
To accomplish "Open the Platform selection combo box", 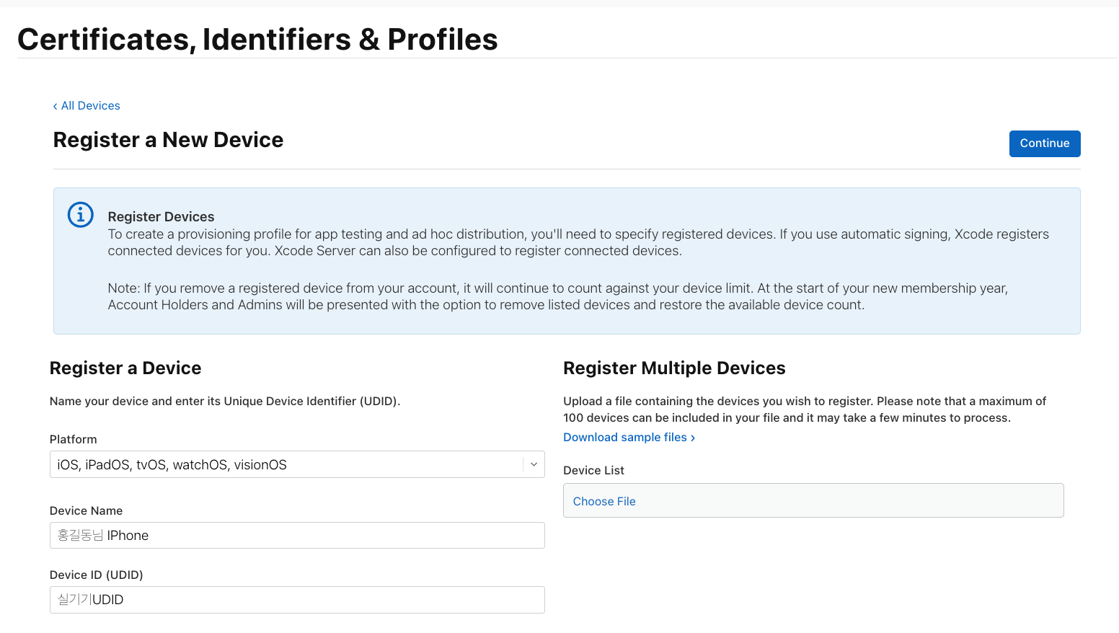I will click(x=288, y=465).
